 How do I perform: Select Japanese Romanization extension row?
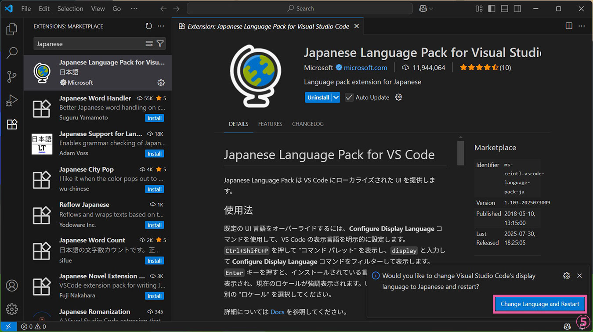pos(98,313)
